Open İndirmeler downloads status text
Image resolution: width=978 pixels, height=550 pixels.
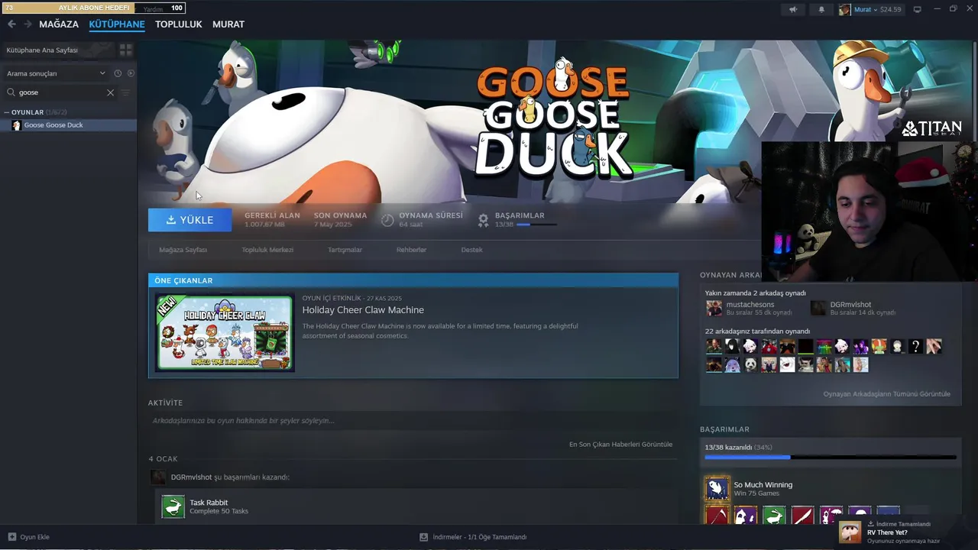479,537
